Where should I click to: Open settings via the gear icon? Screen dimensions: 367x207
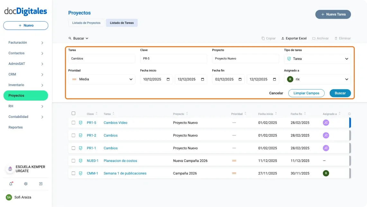tap(26, 184)
